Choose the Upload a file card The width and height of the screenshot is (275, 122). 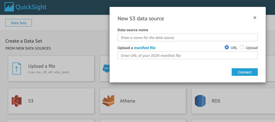(51, 69)
